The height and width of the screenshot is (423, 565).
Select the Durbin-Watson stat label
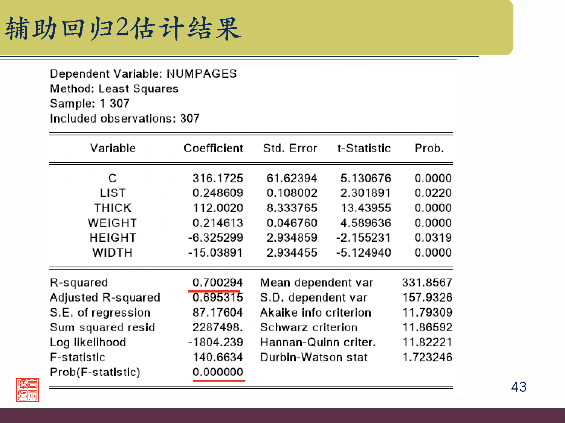[314, 357]
